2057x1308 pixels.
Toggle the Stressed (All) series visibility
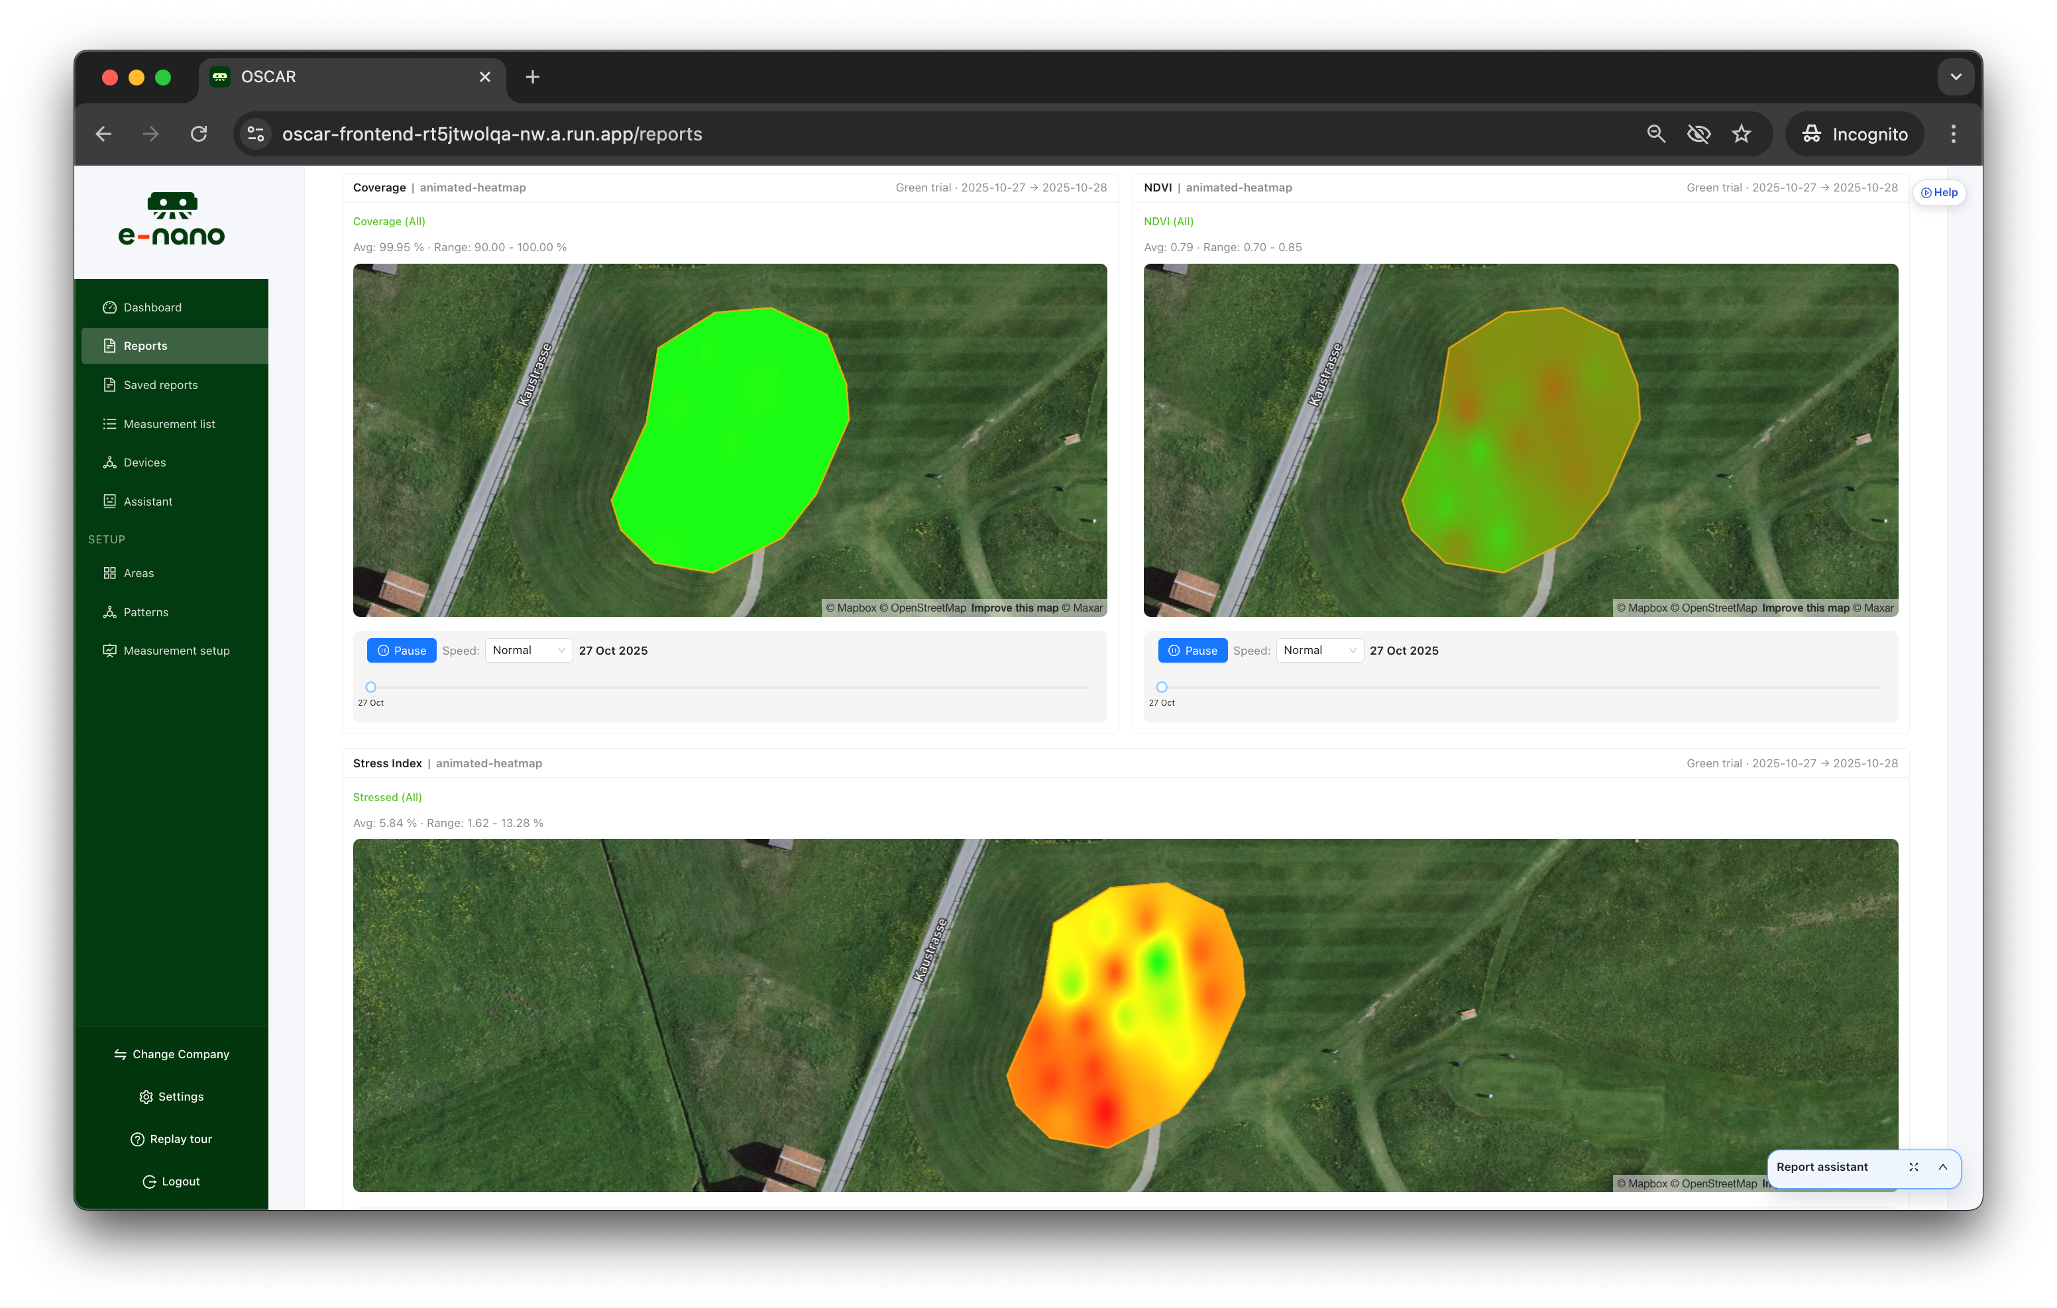[x=388, y=796]
